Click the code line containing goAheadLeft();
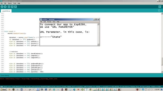This screenshot has width=163, height=91. [x=26, y=66]
